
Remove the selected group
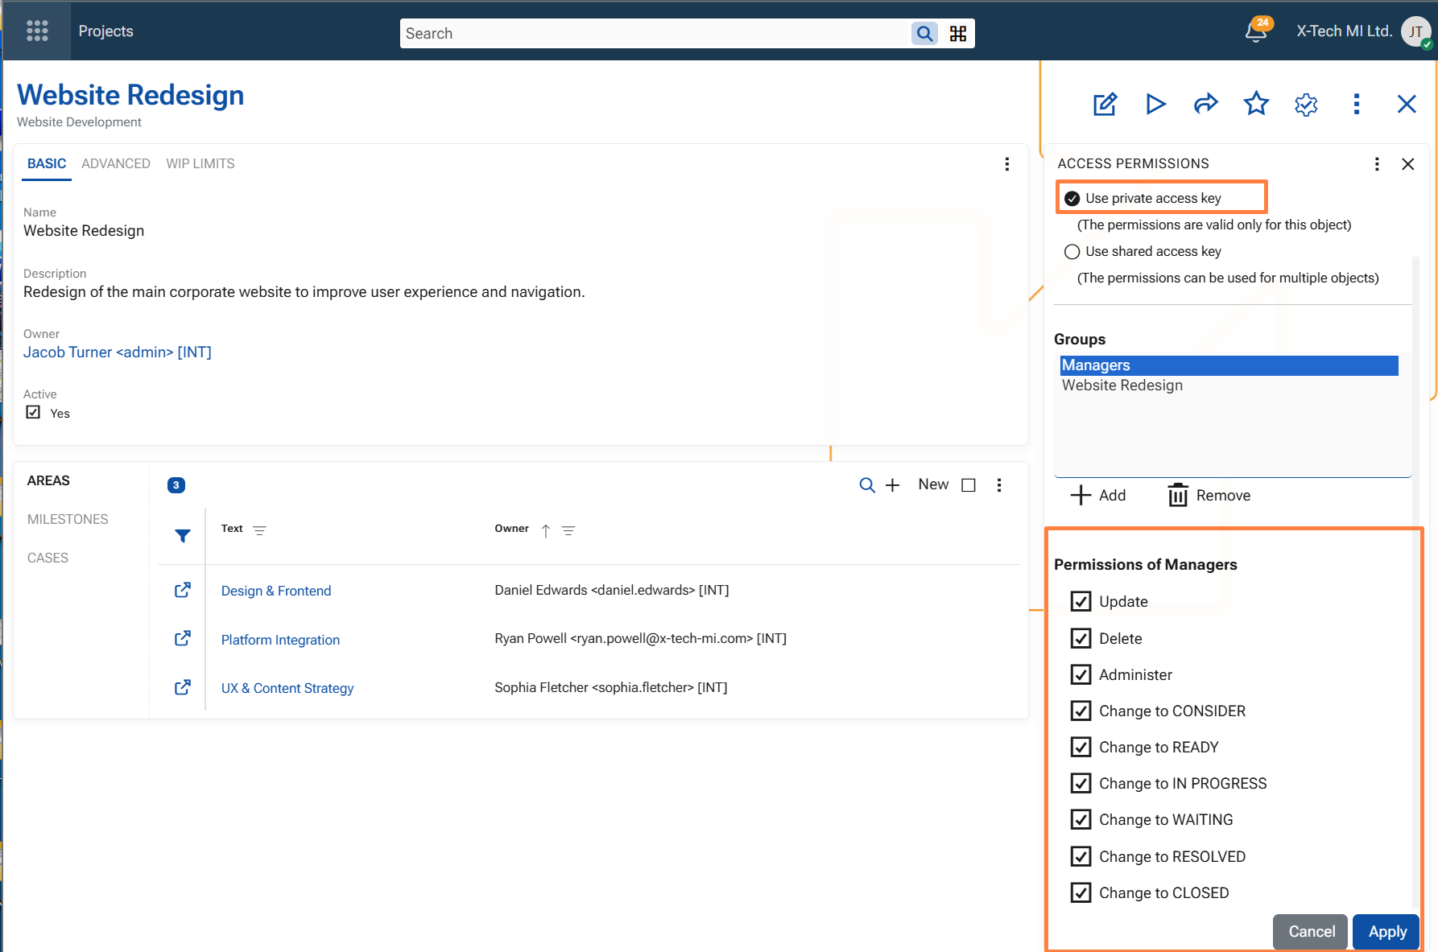click(x=1209, y=495)
